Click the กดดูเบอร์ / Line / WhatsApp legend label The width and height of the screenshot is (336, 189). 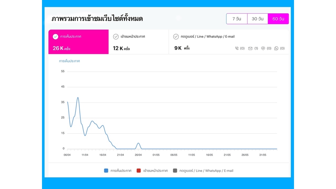(x=206, y=171)
